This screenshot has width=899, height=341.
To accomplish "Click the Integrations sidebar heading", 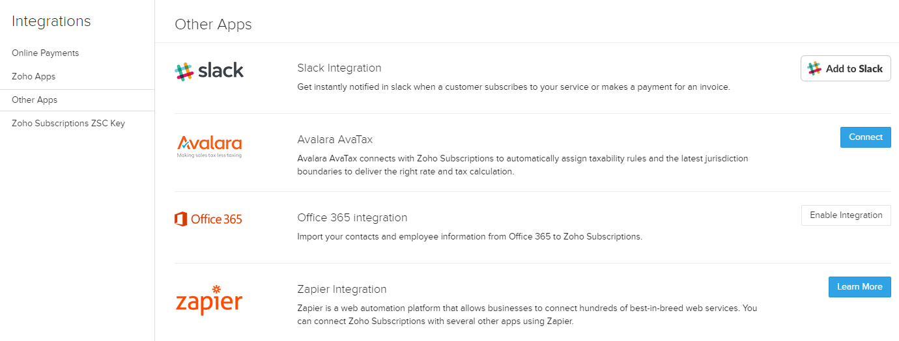I will [x=51, y=21].
